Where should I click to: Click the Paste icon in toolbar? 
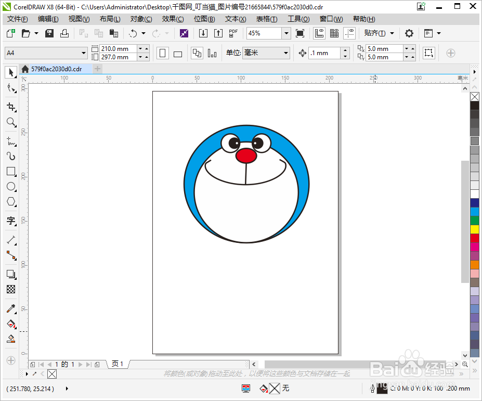[114, 33]
